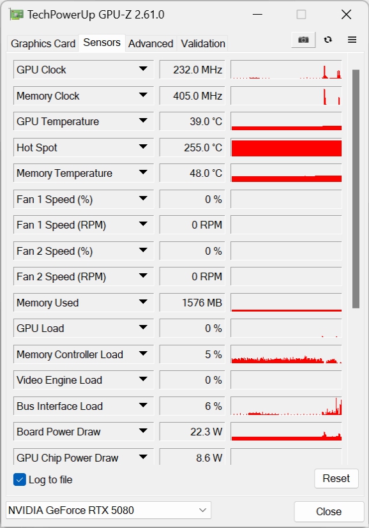Click the Memory Controller Load graph

[x=286, y=354]
